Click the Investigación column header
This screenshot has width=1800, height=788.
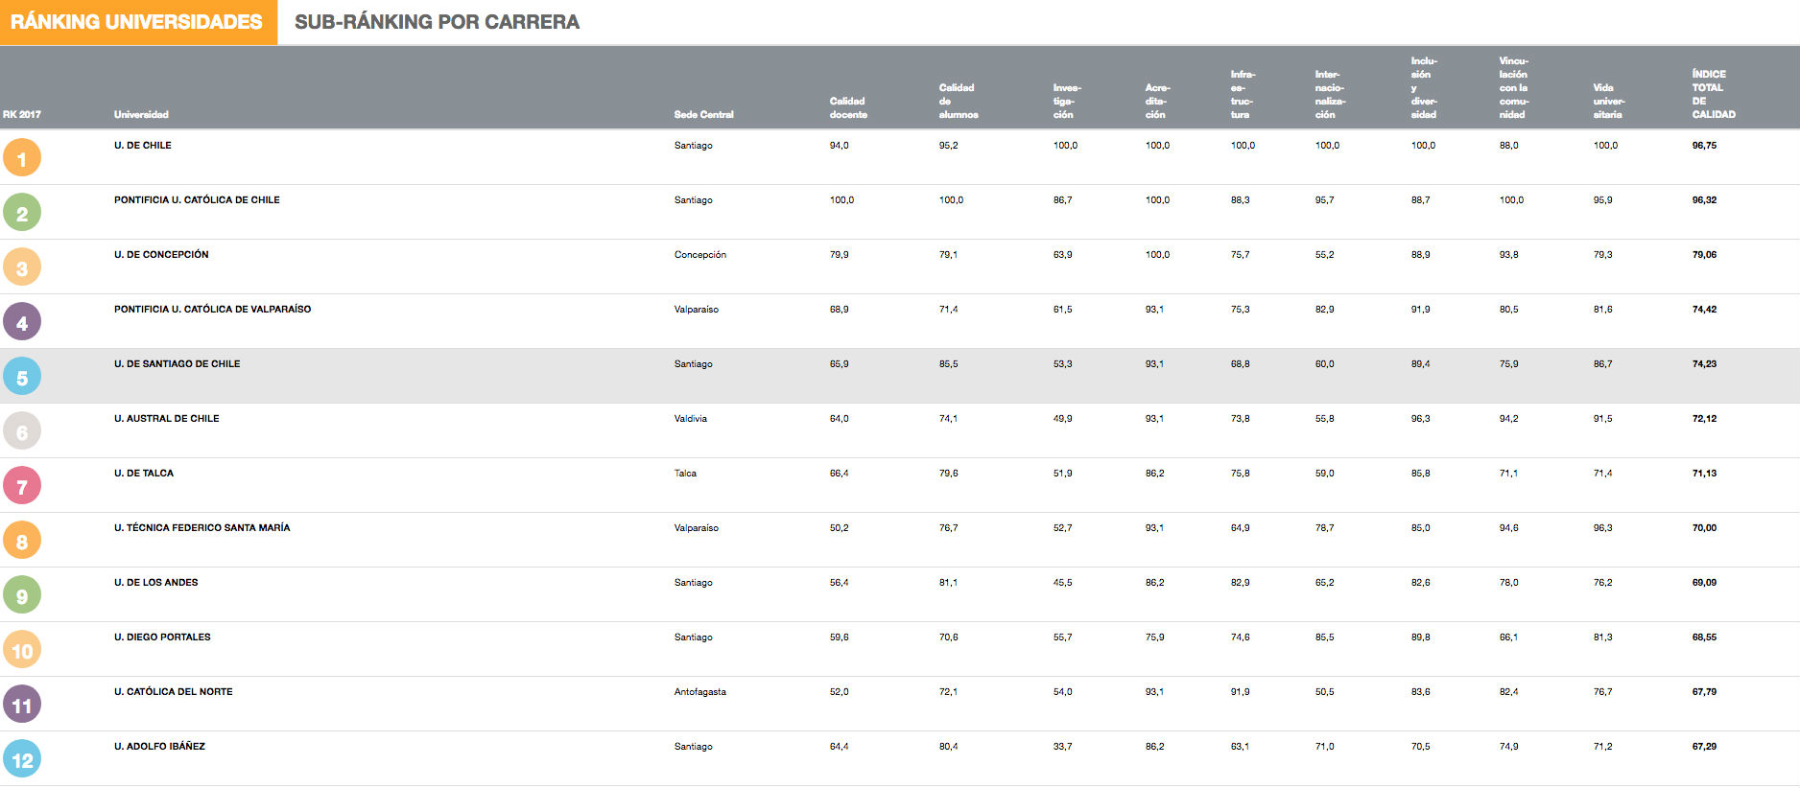1065,101
